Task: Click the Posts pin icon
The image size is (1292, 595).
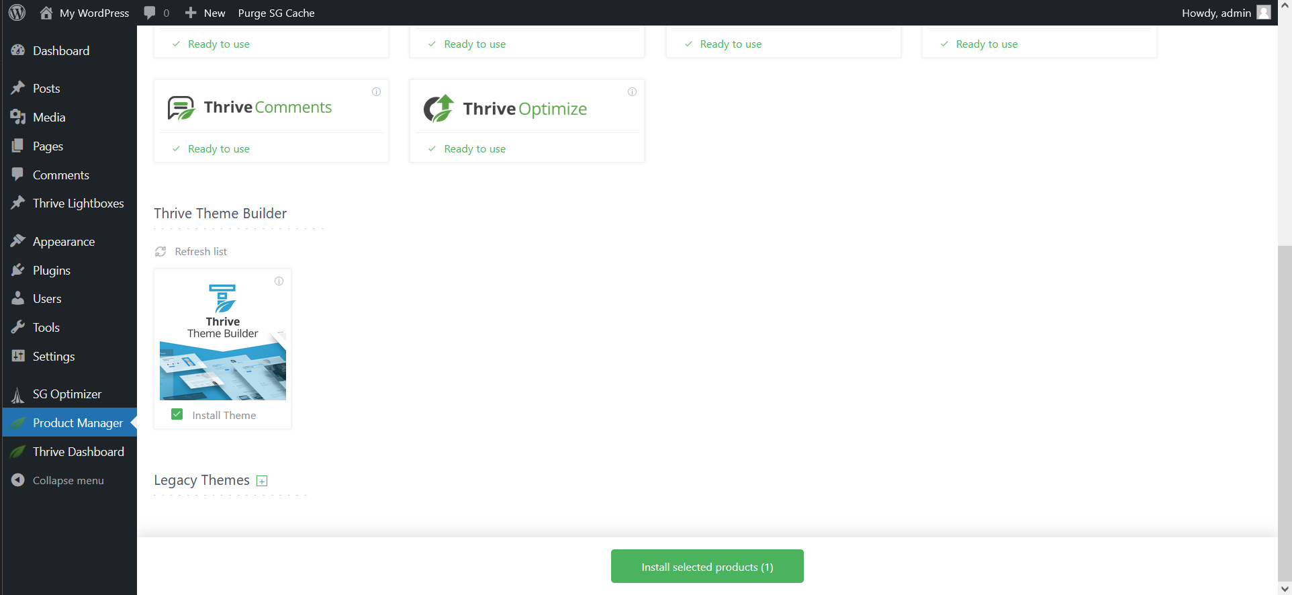Action: [18, 88]
